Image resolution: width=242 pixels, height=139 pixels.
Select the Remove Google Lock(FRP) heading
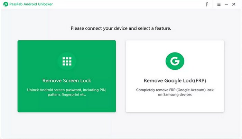175,81
